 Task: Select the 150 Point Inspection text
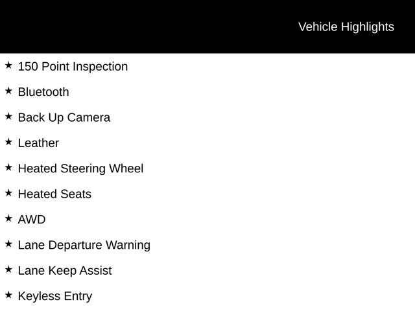73,67
